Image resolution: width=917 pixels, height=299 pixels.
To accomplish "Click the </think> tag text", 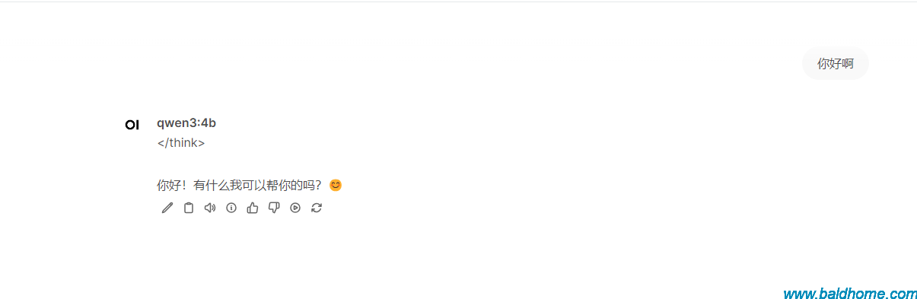I will (181, 143).
